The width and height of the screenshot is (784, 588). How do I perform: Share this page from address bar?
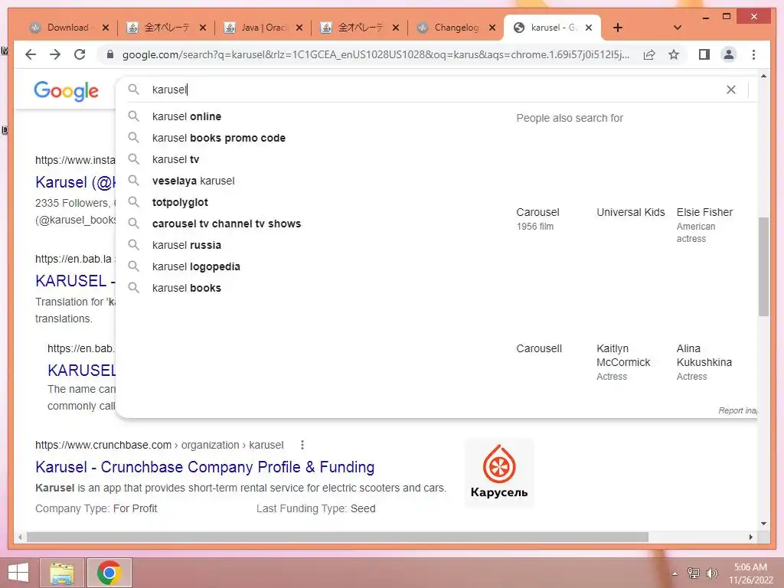pos(649,54)
